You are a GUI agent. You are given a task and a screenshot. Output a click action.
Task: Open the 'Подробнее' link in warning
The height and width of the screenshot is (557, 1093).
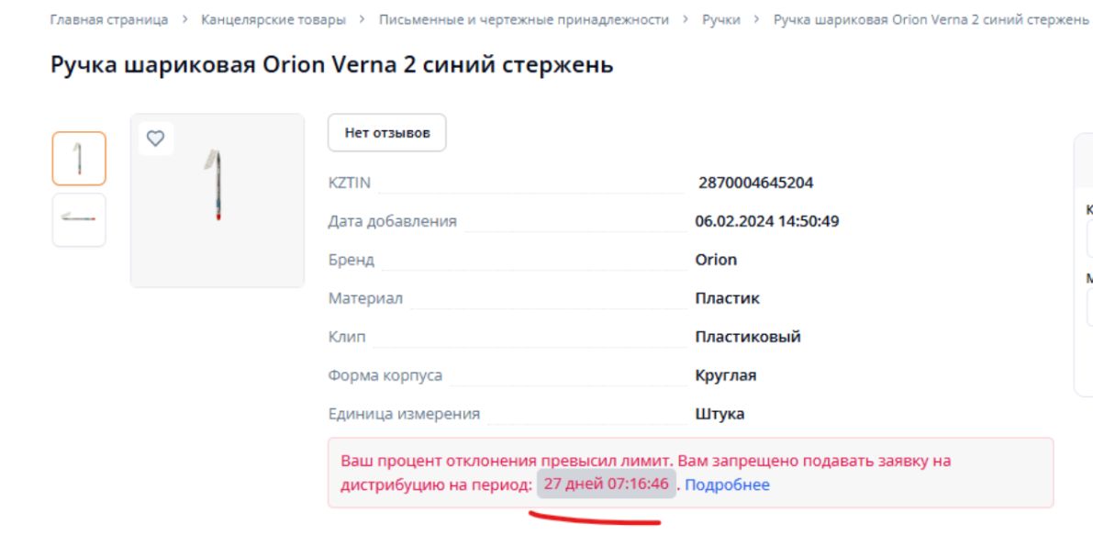coord(727,485)
